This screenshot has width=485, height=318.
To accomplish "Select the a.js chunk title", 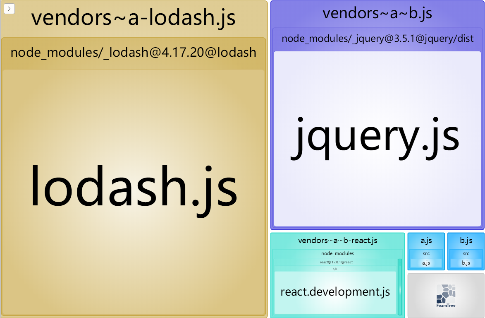I will coord(426,240).
